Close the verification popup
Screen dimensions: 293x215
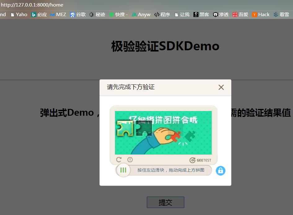221,87
